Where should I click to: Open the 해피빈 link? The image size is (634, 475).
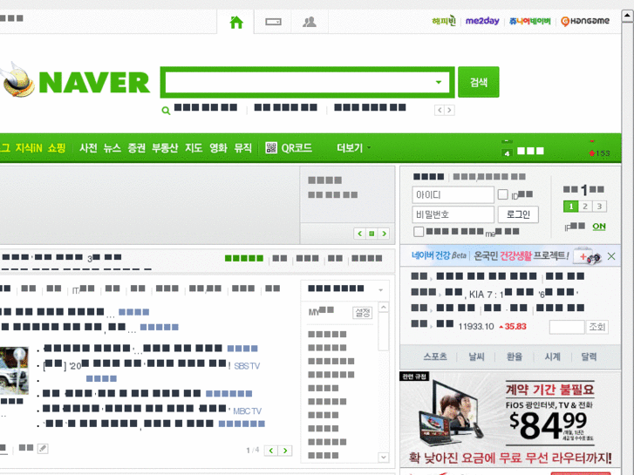click(444, 21)
